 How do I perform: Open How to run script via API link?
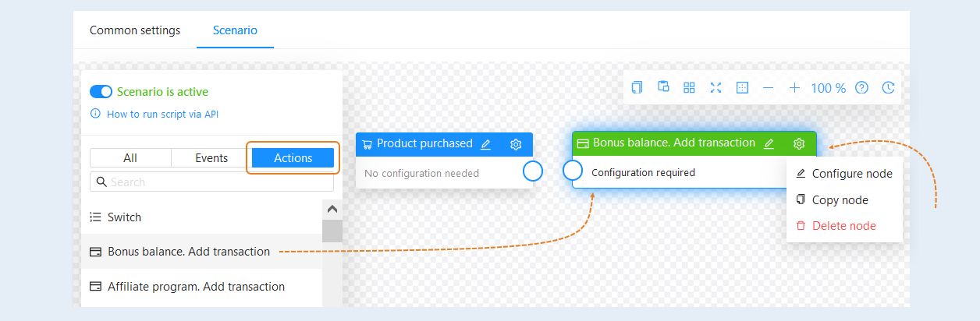click(x=162, y=114)
